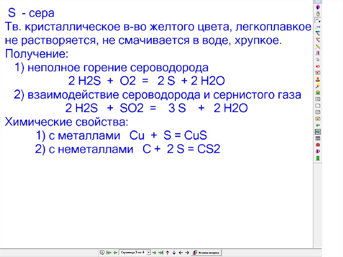
Task: Select the pointer arrow selection tool
Action: tap(318, 60)
